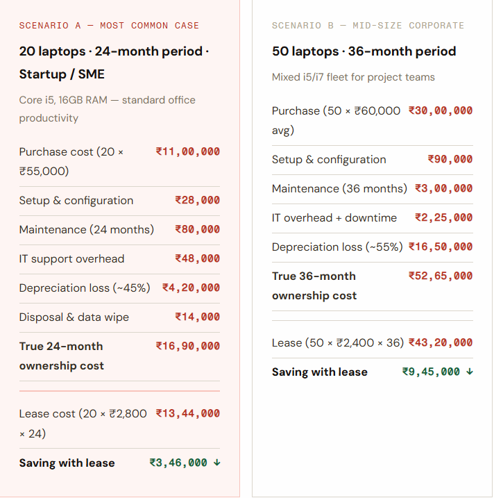Click the ₹52,65,000 true ownership cost
Image resolution: width=494 pixels, height=498 pixels.
coord(441,276)
